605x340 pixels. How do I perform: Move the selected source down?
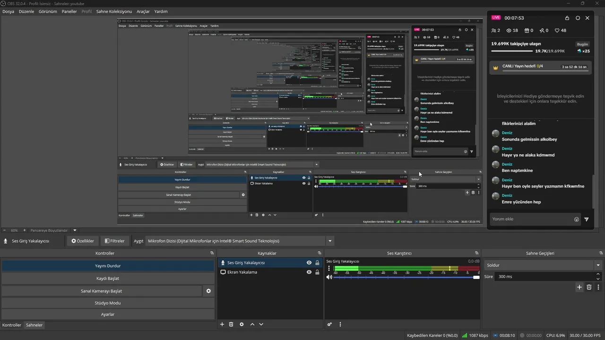click(x=261, y=324)
